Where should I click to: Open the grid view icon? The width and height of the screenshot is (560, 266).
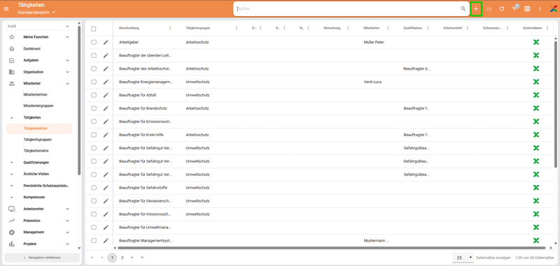(527, 8)
